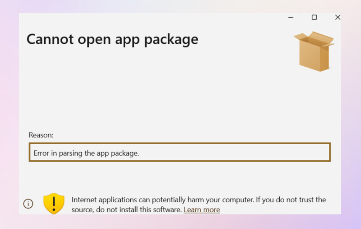Minimize the app installer window
Image resolution: width=361 pixels, height=229 pixels.
click(291, 18)
